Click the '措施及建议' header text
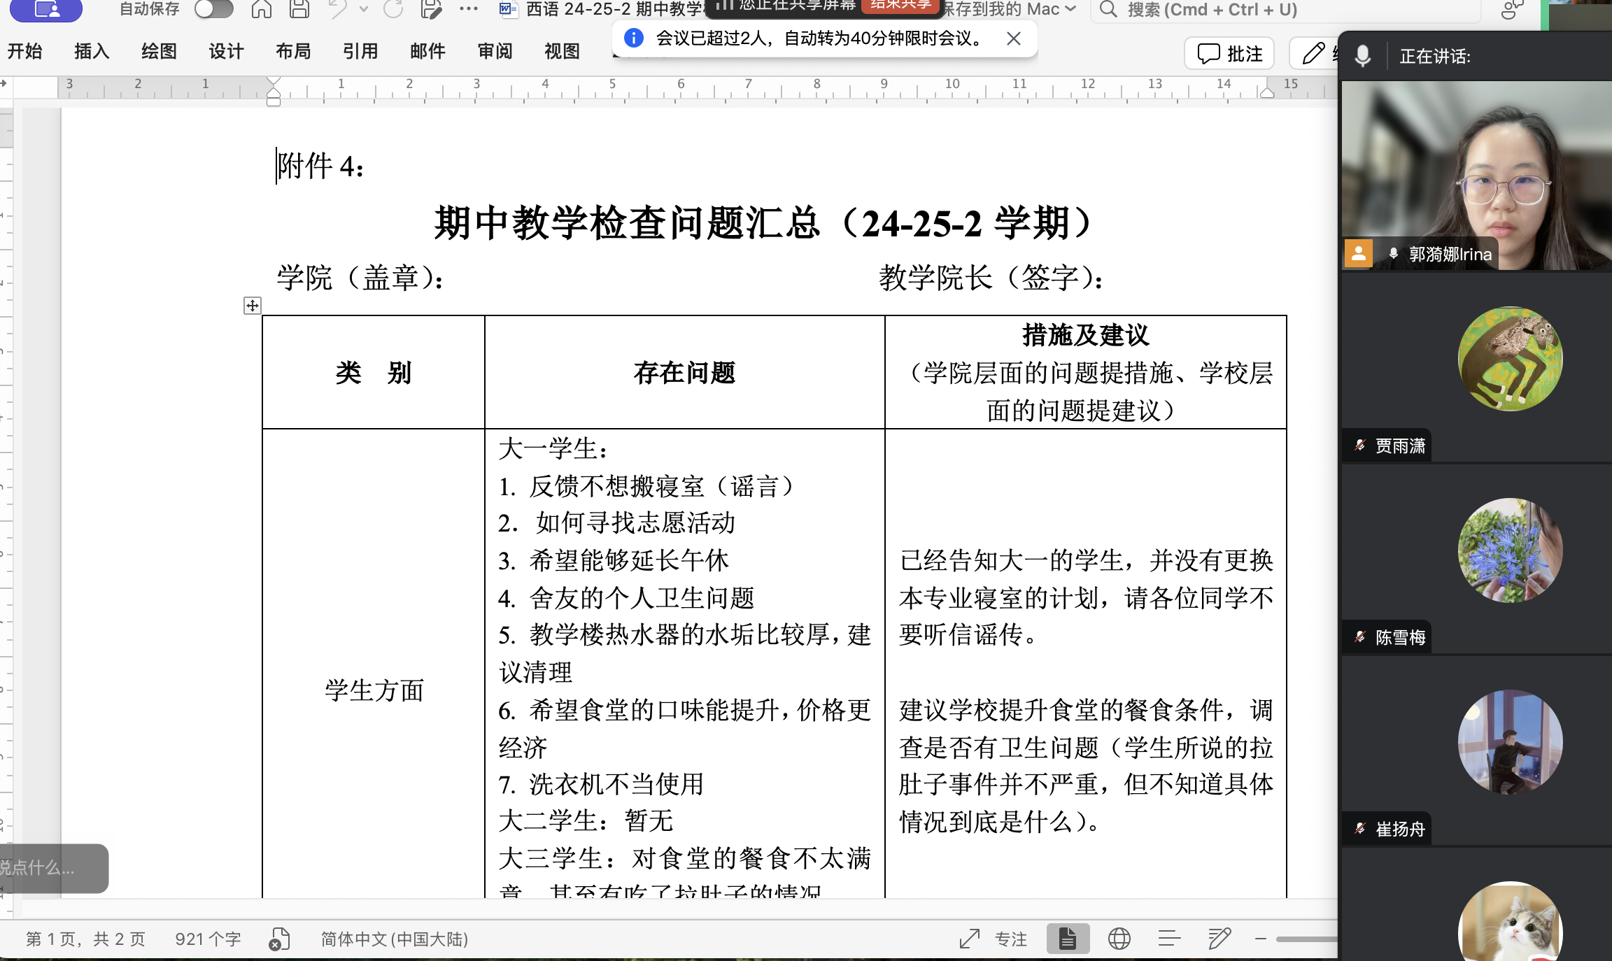 (x=1085, y=335)
